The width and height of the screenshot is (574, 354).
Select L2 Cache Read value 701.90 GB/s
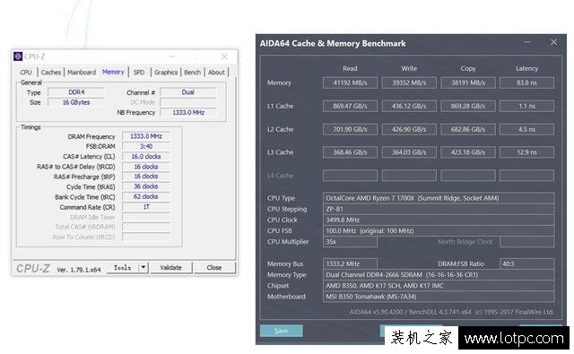(x=350, y=129)
